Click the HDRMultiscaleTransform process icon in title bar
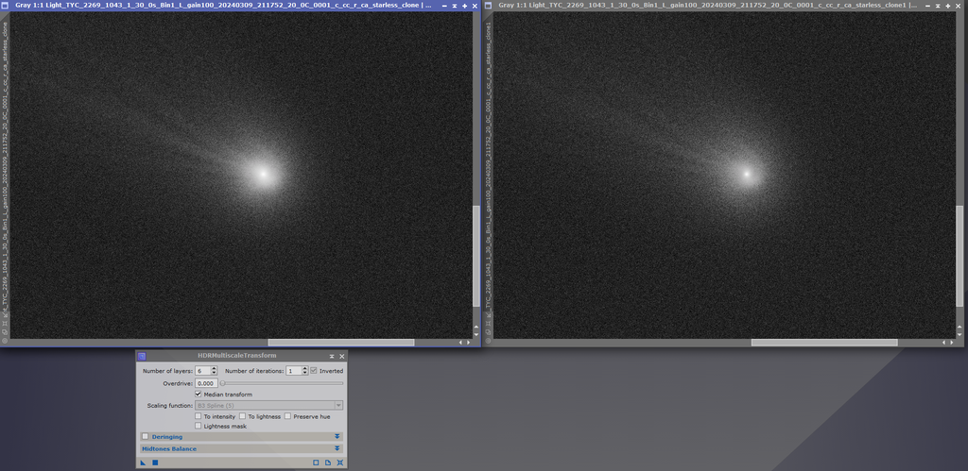This screenshot has height=471, width=968. [x=142, y=356]
